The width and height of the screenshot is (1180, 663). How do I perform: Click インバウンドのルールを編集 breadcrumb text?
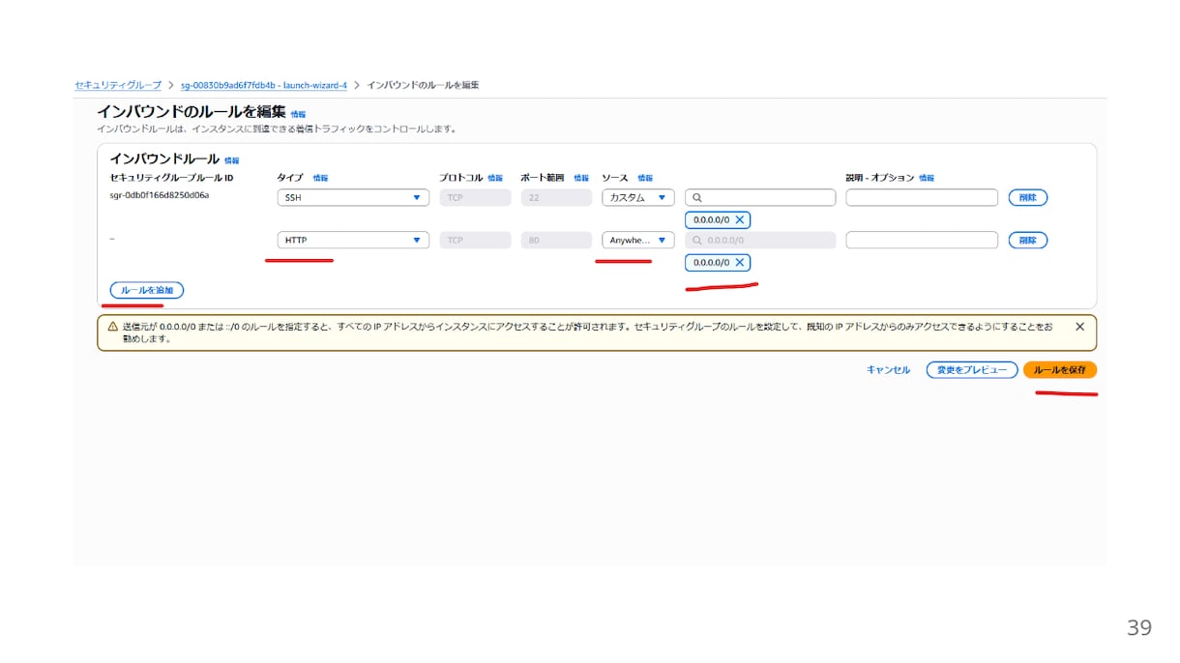pyautogui.click(x=423, y=85)
